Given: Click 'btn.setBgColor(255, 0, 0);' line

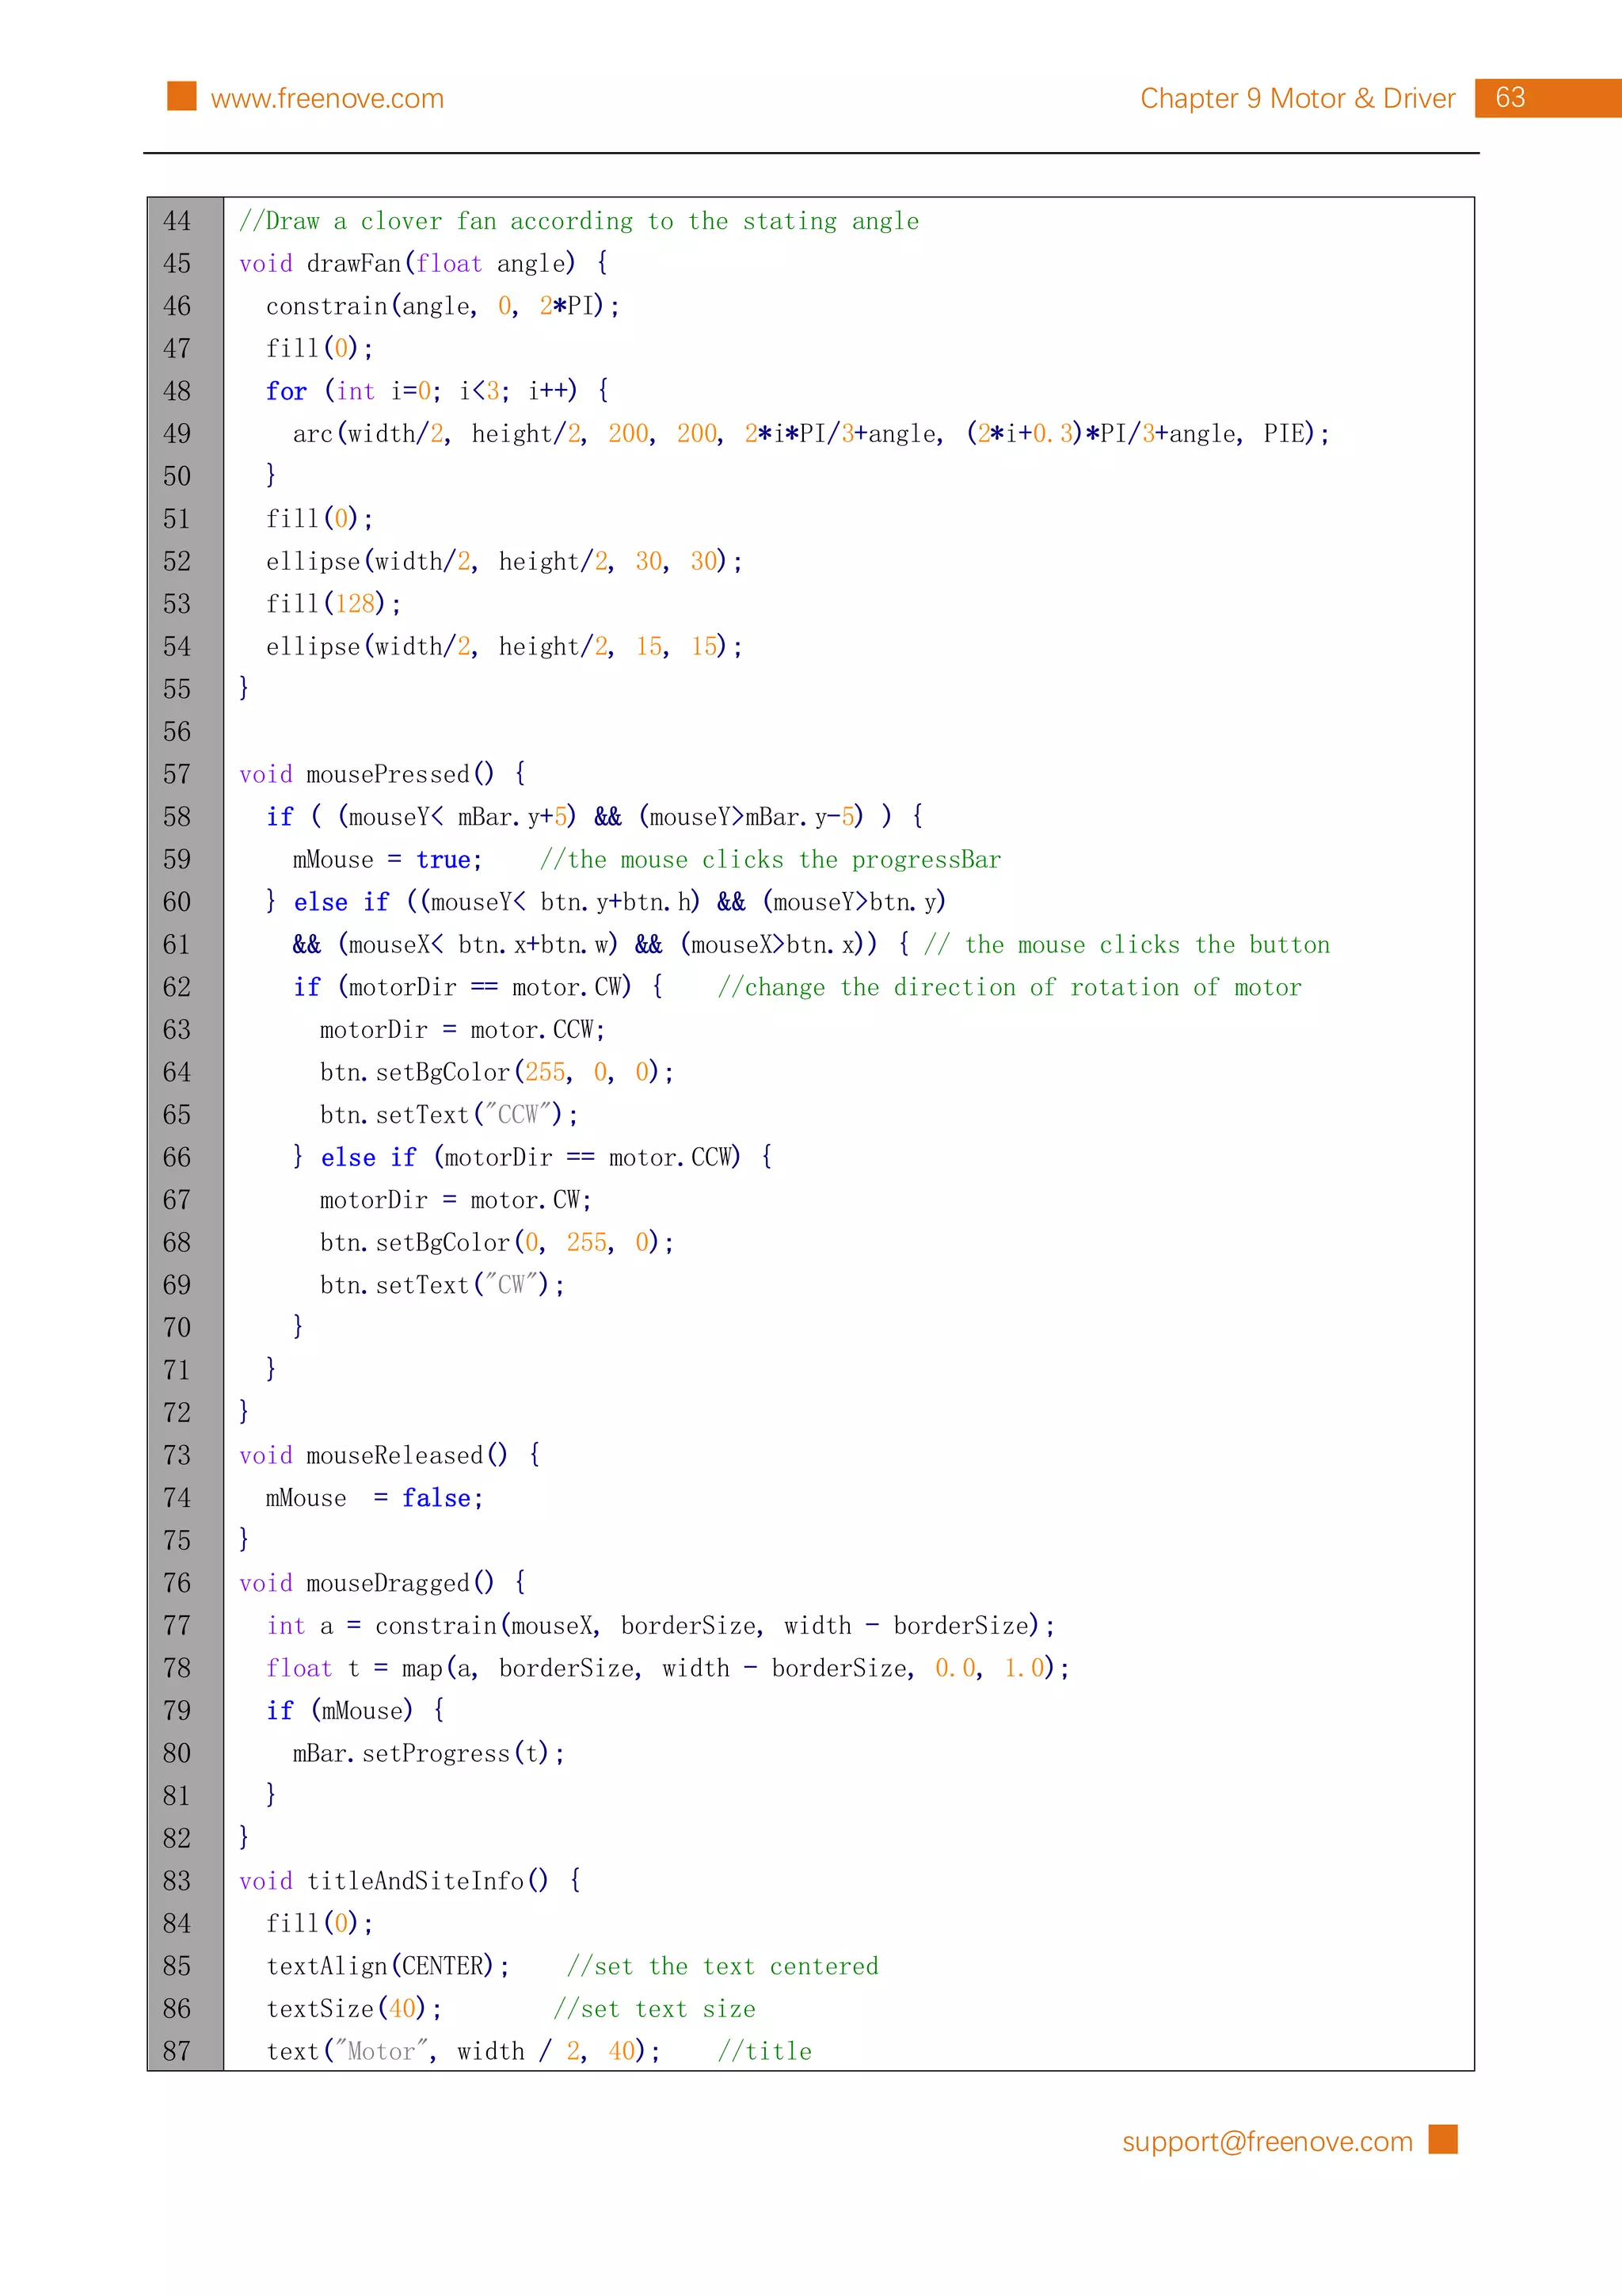Looking at the screenshot, I should [497, 1072].
